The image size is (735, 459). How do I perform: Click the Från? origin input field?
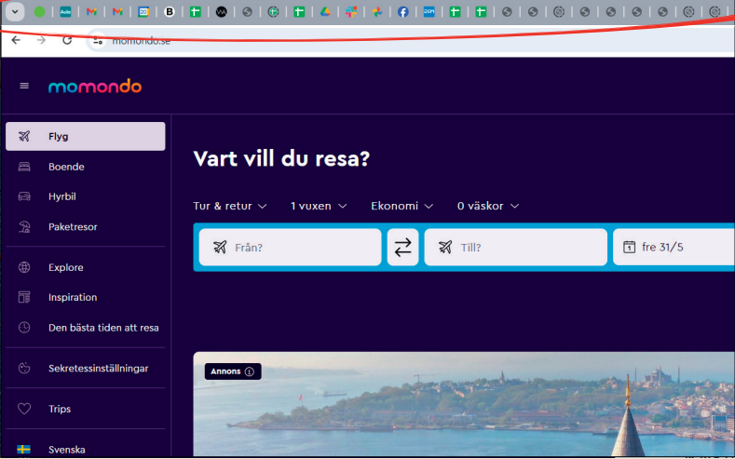(x=291, y=248)
